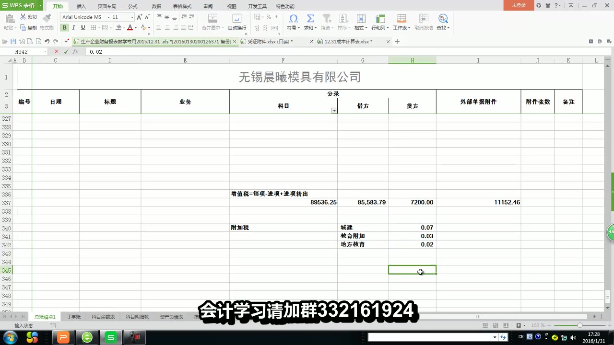Click the Worksheet 工作表 icon
Screen dimensions: 614x345
[x=401, y=19]
